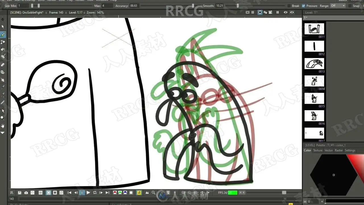Jump to the first frame
The width and height of the screenshot is (364, 205).
point(69,193)
